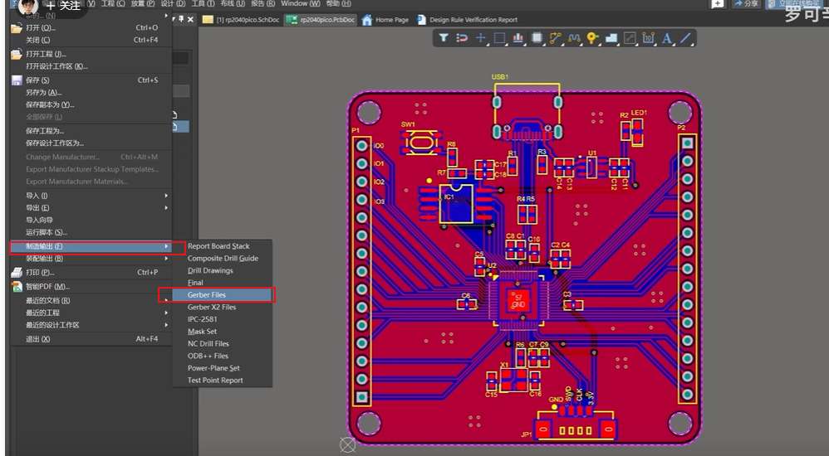Viewport: 829px width, 456px height.
Task: Select Gerber X2 Files in submenu
Action: (x=222, y=307)
